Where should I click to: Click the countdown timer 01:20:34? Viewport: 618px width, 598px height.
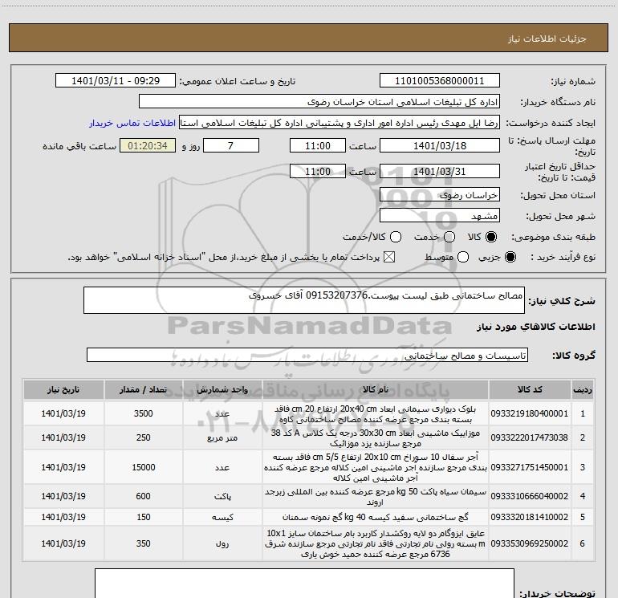tap(148, 146)
